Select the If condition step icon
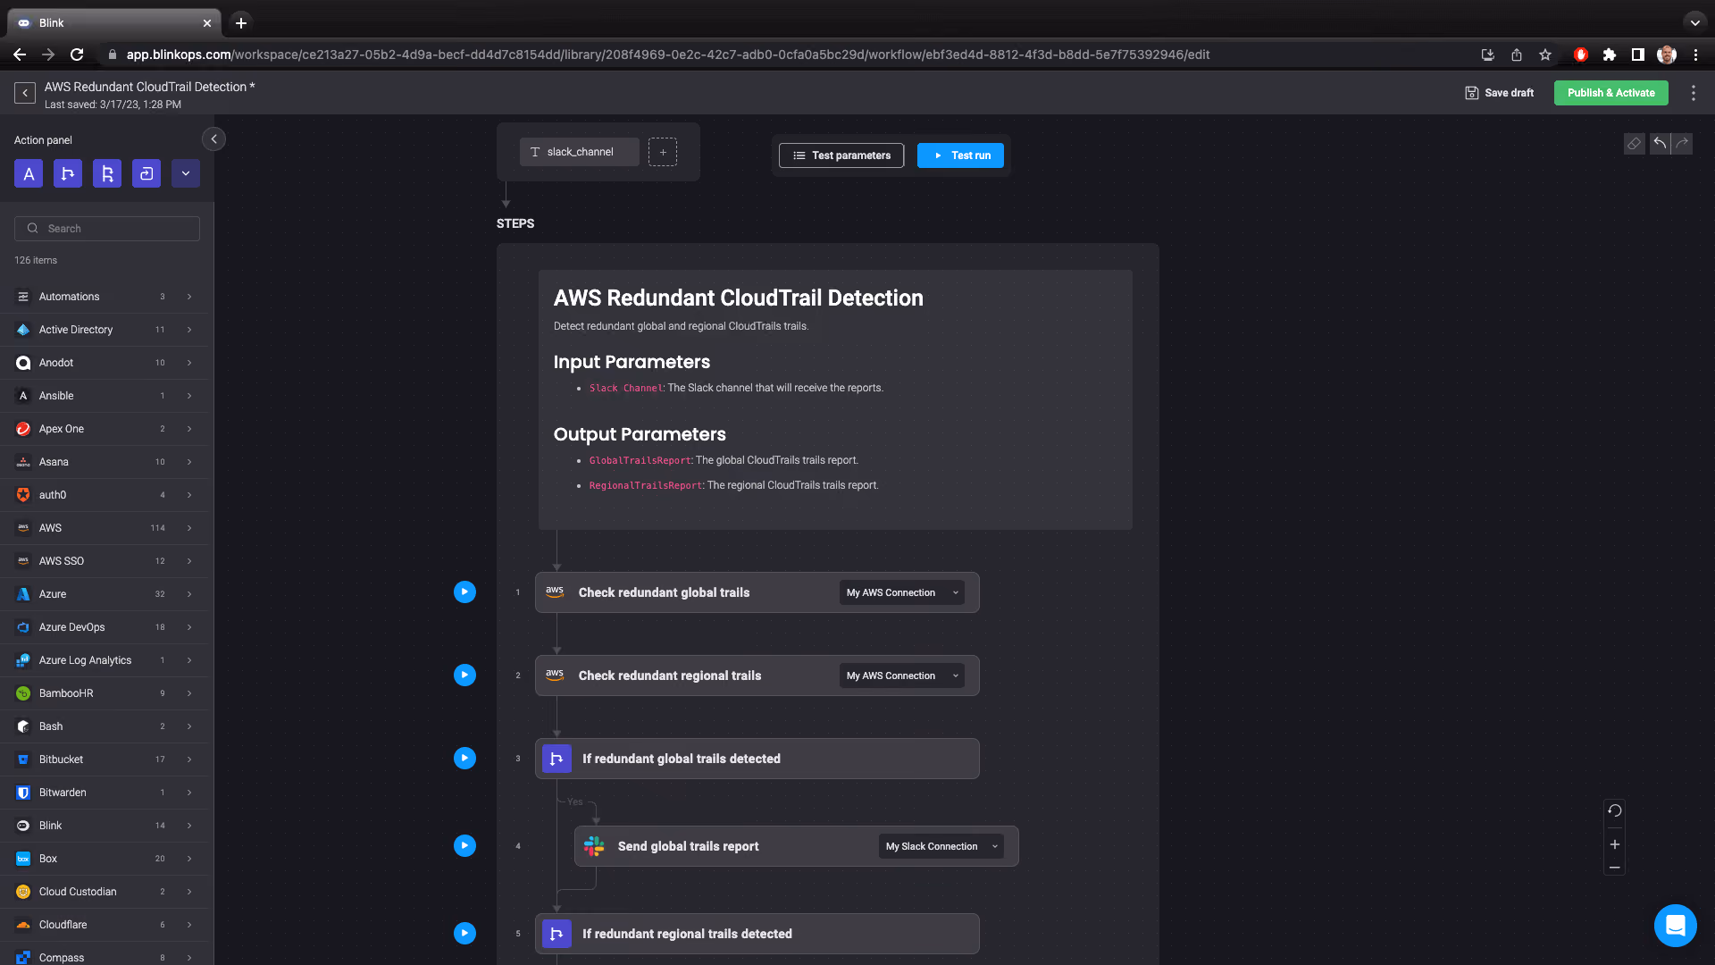The image size is (1715, 965). 68,173
